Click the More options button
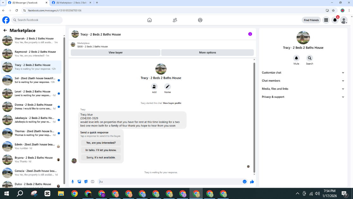The width and height of the screenshot is (353, 199). pyautogui.click(x=207, y=52)
